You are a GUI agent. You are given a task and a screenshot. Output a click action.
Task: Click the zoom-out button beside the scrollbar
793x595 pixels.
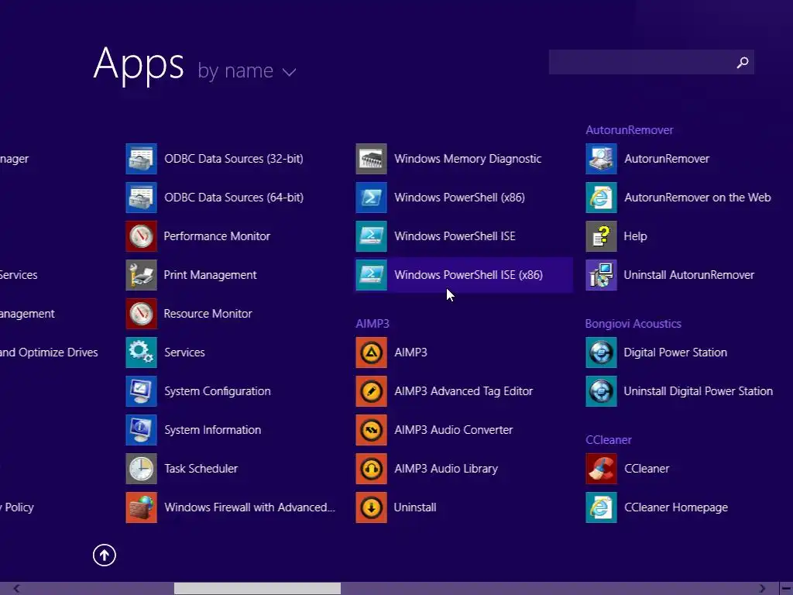pyautogui.click(x=786, y=589)
